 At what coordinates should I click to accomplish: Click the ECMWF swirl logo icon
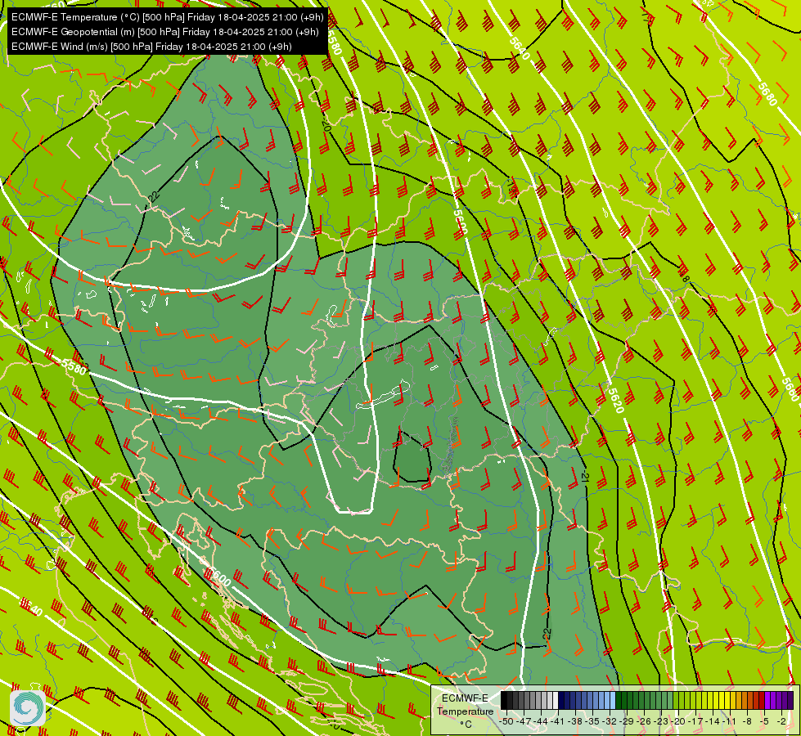click(x=28, y=707)
